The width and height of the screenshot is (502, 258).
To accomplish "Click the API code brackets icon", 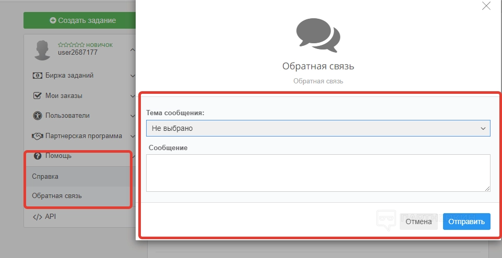I will point(38,217).
